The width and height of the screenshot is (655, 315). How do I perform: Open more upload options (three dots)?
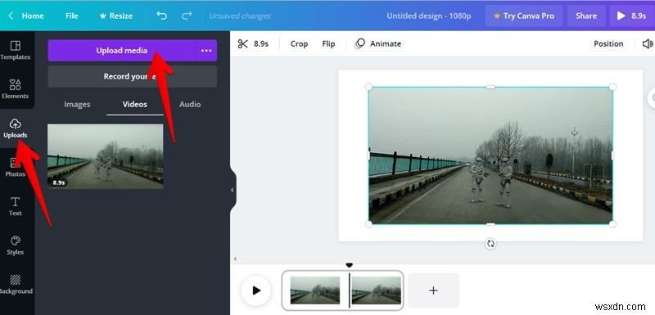[x=206, y=51]
